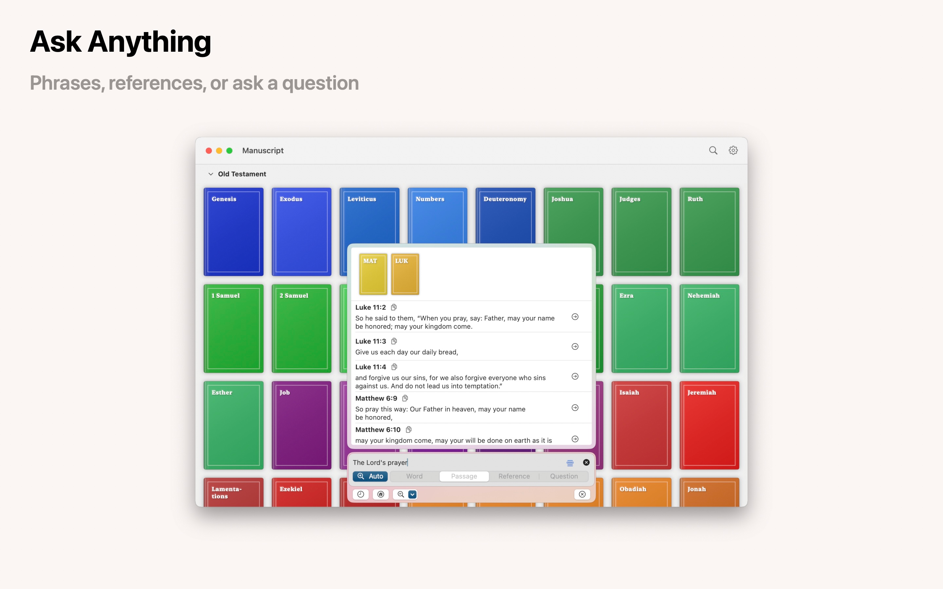The image size is (943, 589).
Task: Open the Judges book
Action: point(641,232)
